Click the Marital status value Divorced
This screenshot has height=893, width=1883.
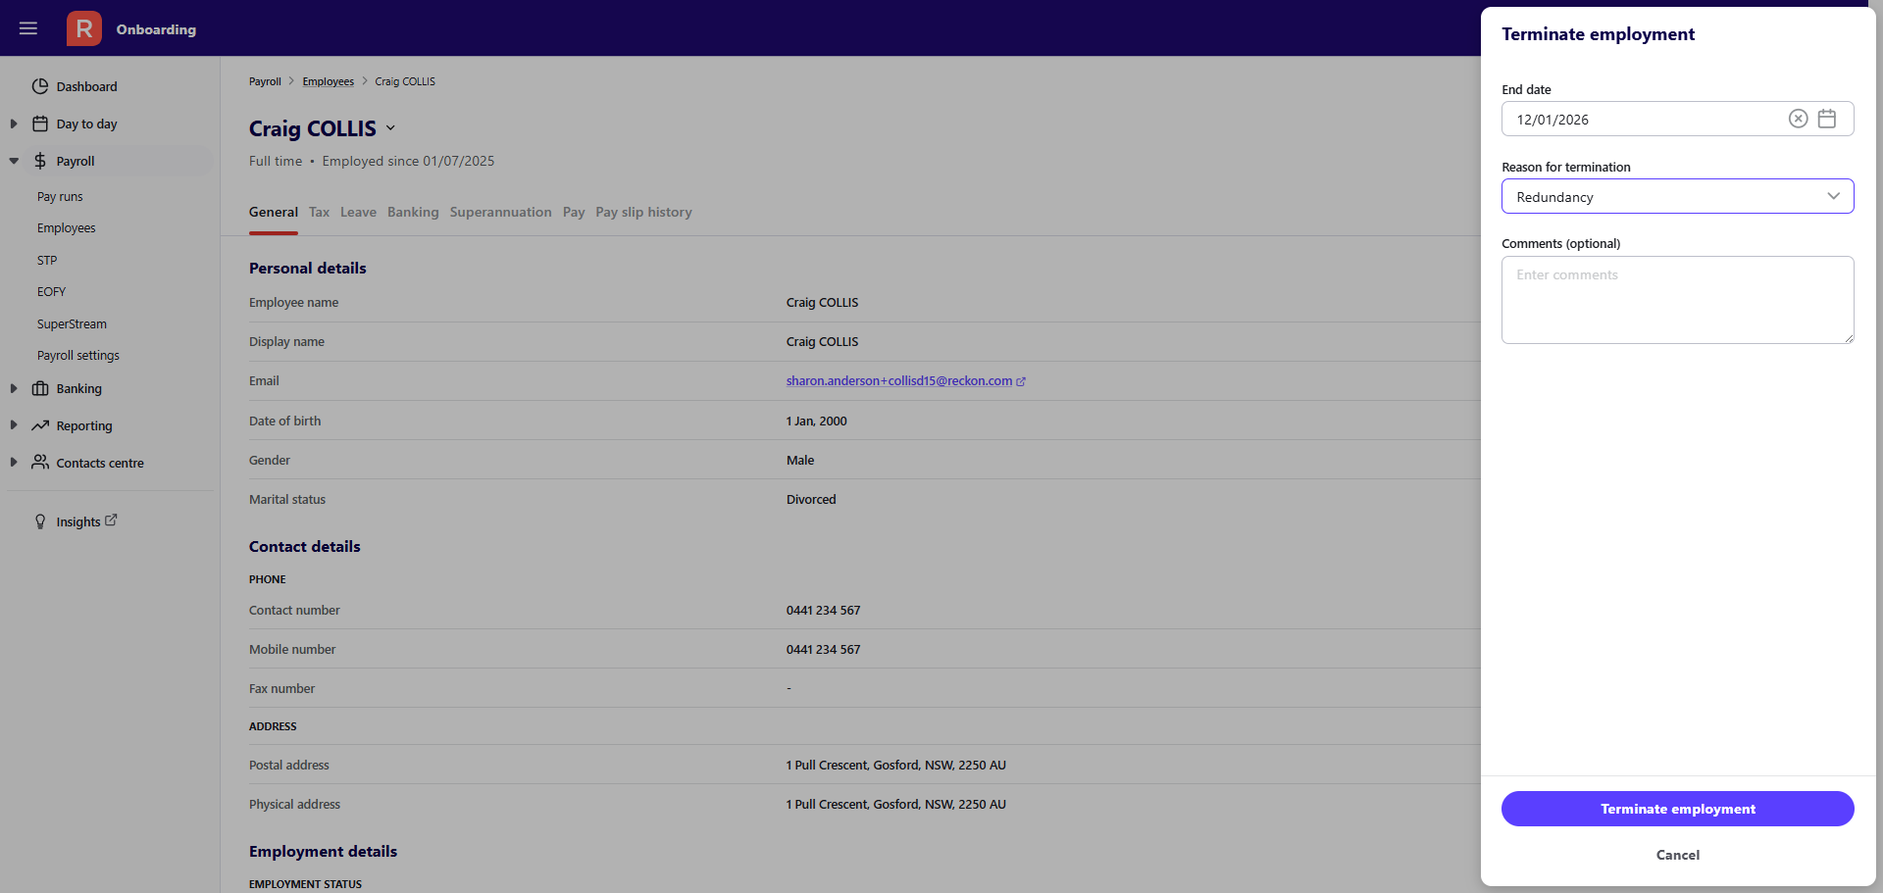click(811, 499)
